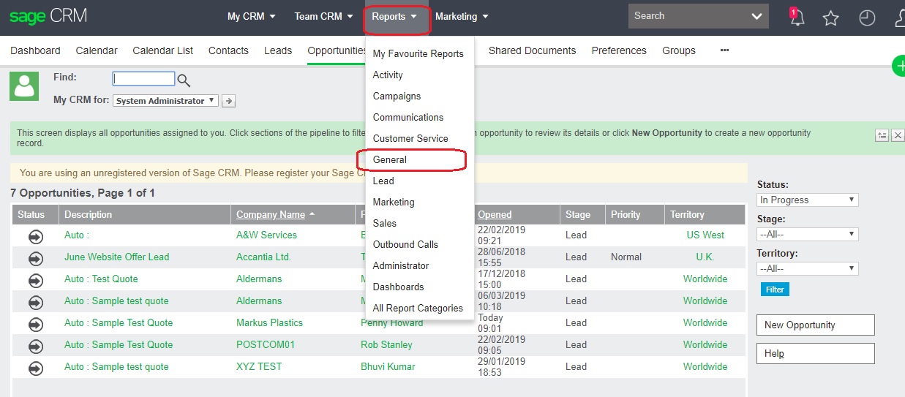Screen dimensions: 905x397
Task: Switch to the Calendar List tab
Action: click(x=163, y=50)
